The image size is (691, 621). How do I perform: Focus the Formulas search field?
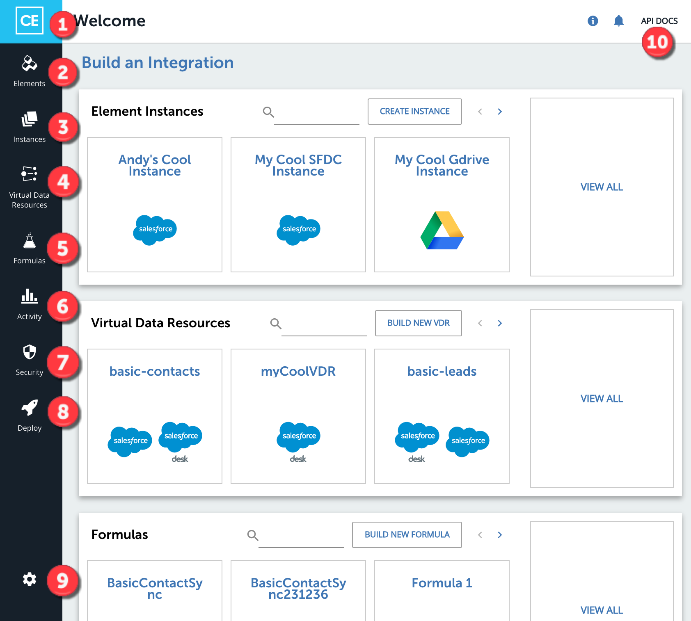(301, 536)
